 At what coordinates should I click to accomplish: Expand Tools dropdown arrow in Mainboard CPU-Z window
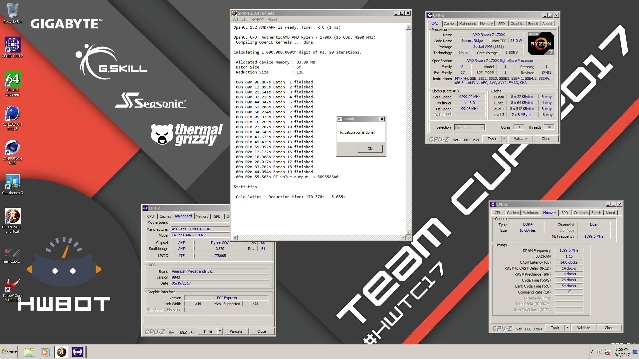coord(220,332)
